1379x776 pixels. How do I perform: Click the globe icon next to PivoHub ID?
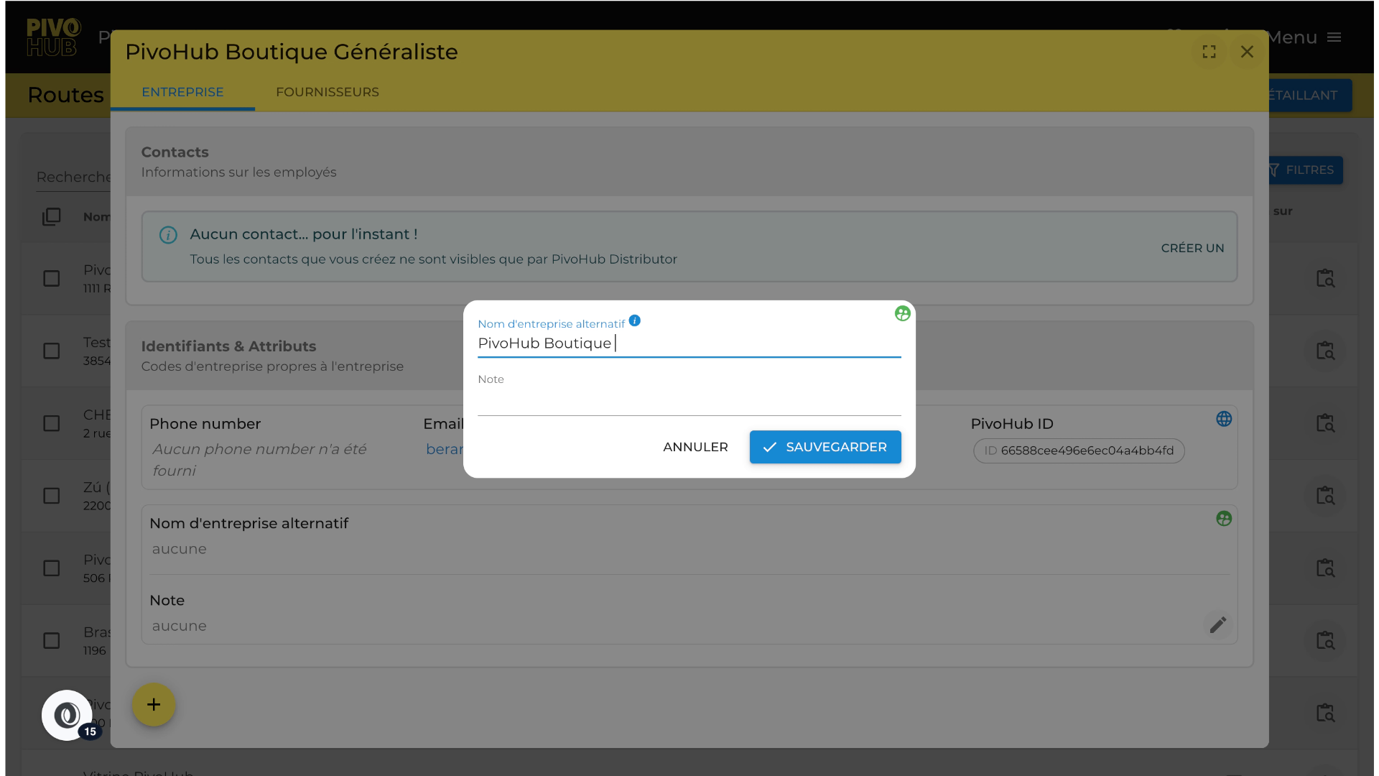click(1224, 419)
